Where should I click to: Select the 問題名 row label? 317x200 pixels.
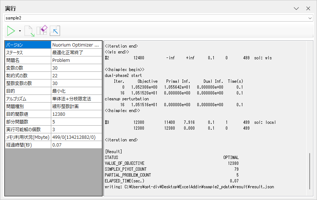coord(28,60)
